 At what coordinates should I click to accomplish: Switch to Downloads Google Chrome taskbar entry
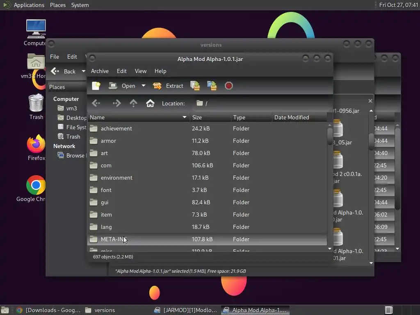[x=48, y=310]
